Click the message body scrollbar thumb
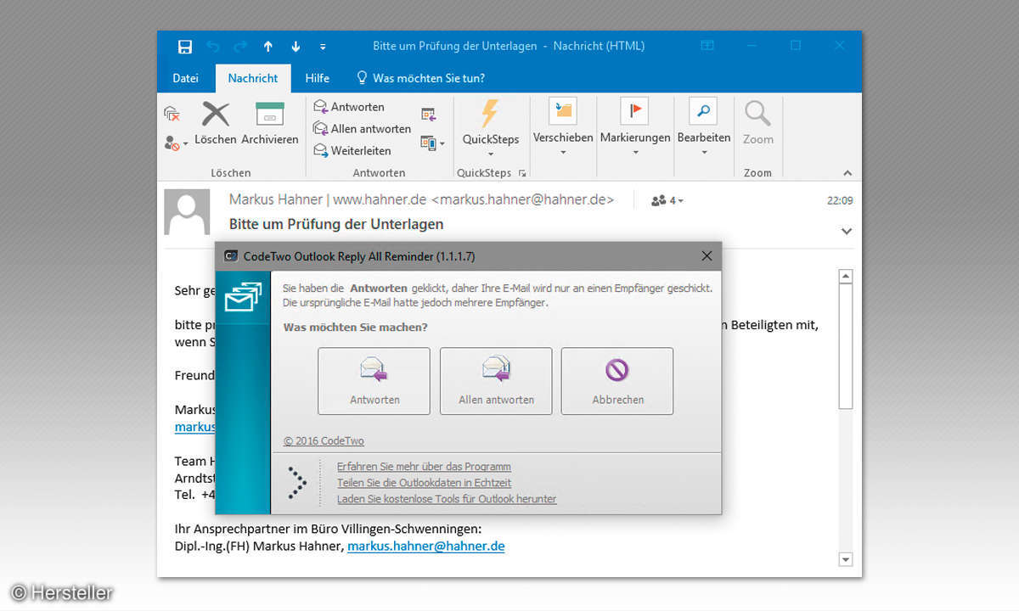Screen dimensions: 1019x611 click(845, 347)
